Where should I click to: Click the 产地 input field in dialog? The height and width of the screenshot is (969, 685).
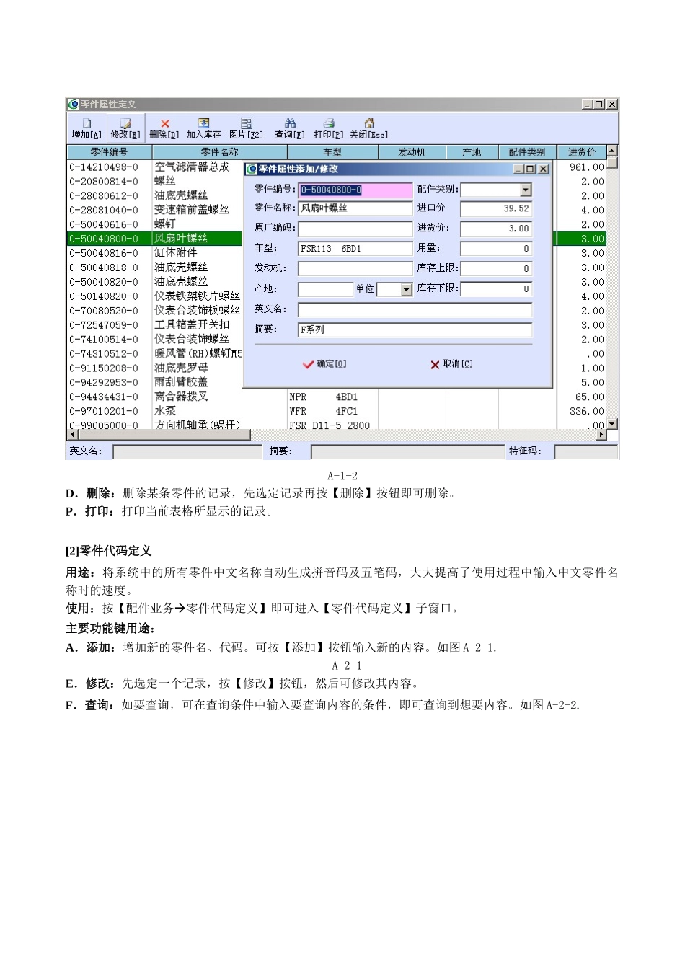[326, 289]
